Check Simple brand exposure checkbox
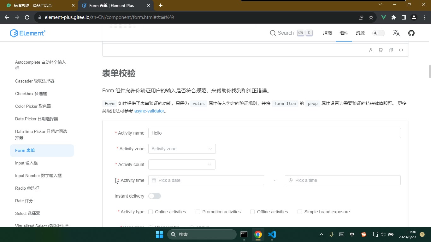Screen dimensions: 431x242 click(x=300, y=212)
